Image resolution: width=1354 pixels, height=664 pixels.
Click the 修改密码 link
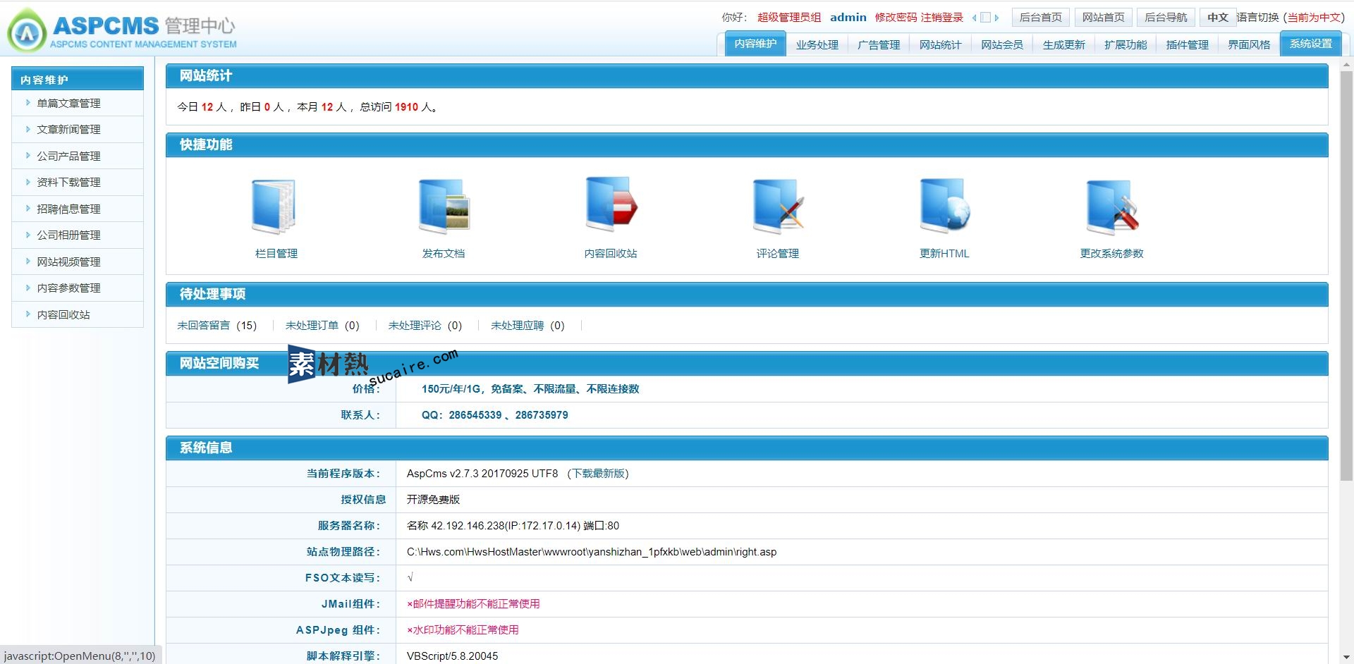pyautogui.click(x=896, y=18)
